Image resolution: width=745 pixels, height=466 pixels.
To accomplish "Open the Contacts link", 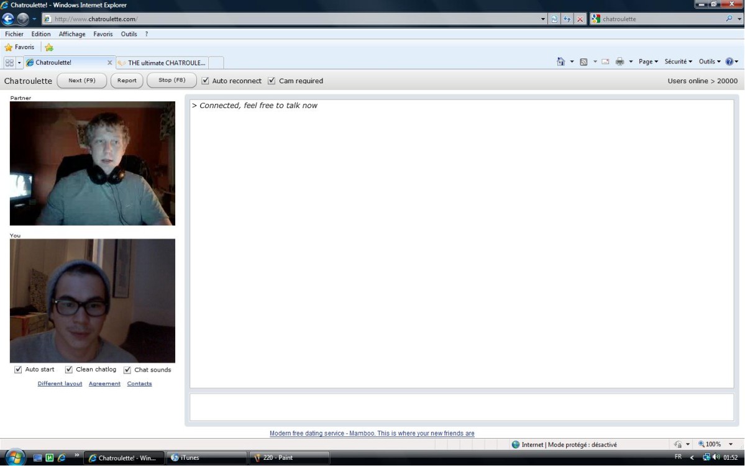I will 139,383.
